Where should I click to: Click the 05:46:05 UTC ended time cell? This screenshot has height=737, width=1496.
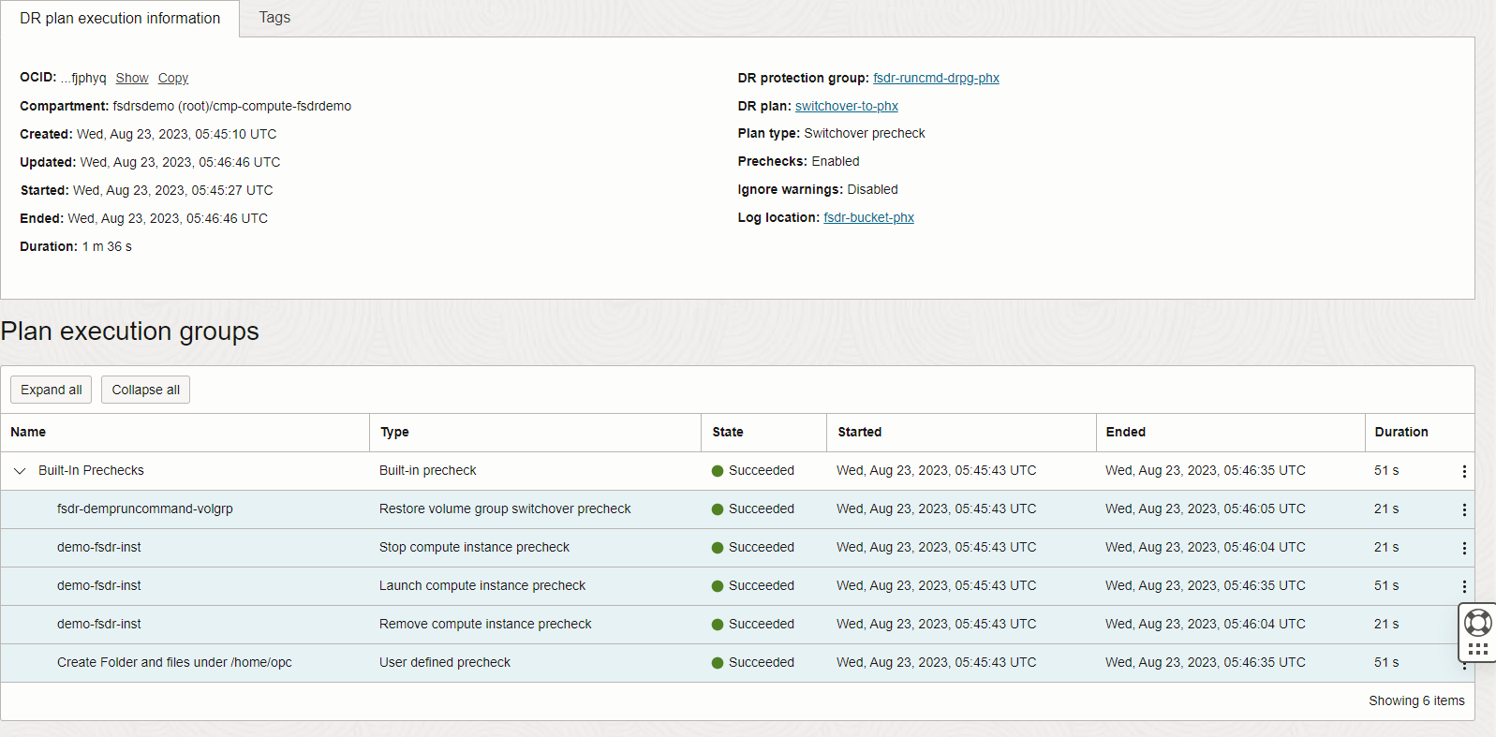1206,509
